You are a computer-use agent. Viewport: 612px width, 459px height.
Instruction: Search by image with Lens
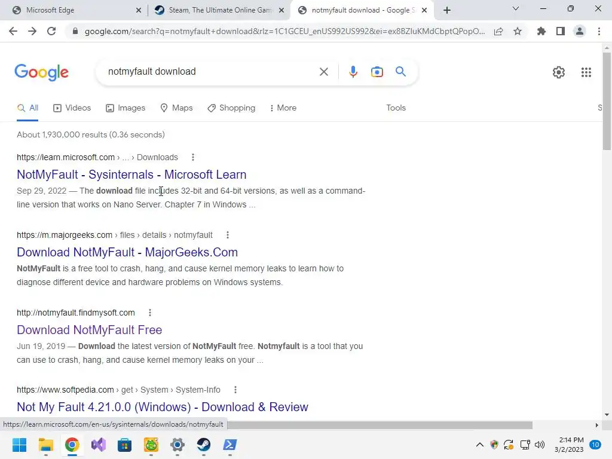point(377,72)
